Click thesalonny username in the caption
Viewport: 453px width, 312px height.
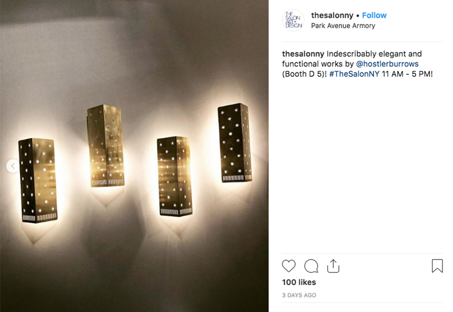[x=303, y=54]
